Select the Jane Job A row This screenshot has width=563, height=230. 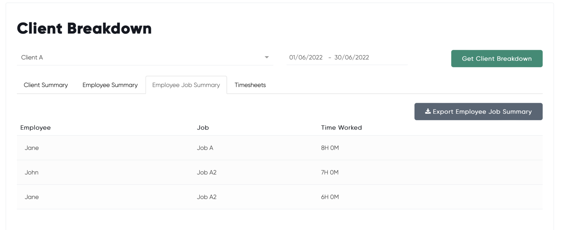click(280, 148)
